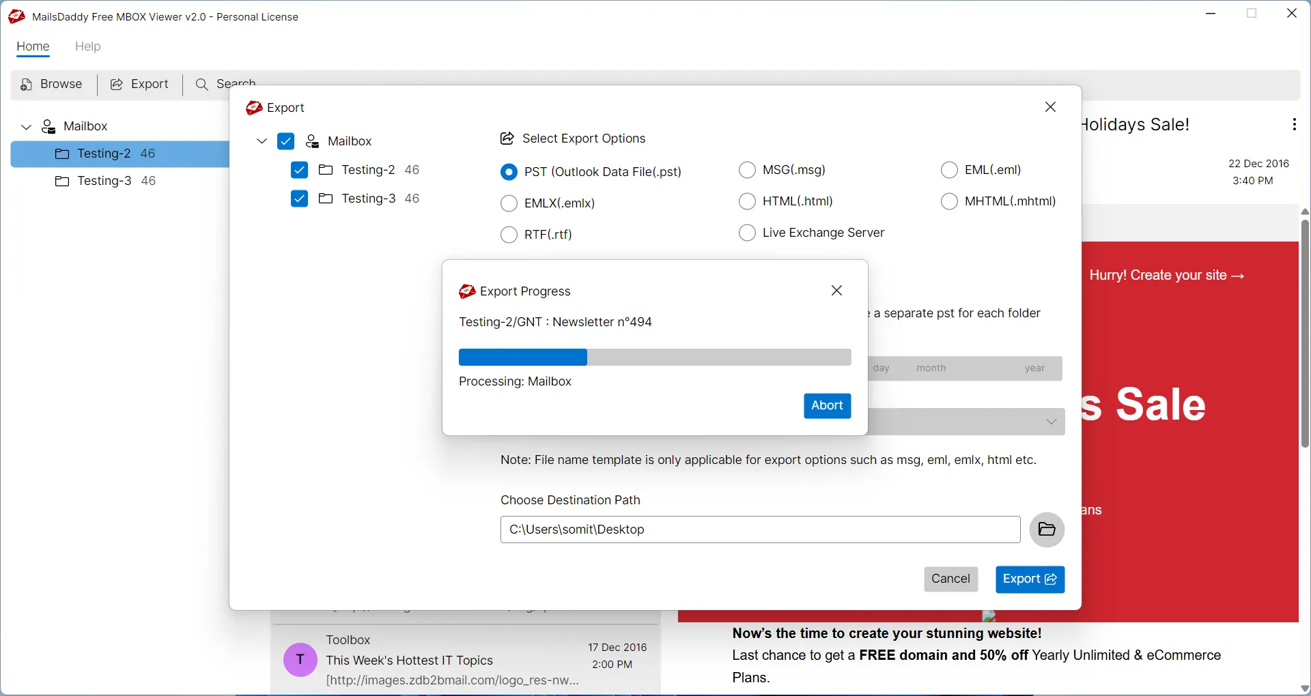Open the destination folder browser icon
Image resolution: width=1311 pixels, height=696 pixels.
(1047, 530)
